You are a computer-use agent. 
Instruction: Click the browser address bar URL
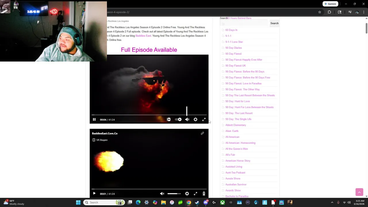(118, 12)
